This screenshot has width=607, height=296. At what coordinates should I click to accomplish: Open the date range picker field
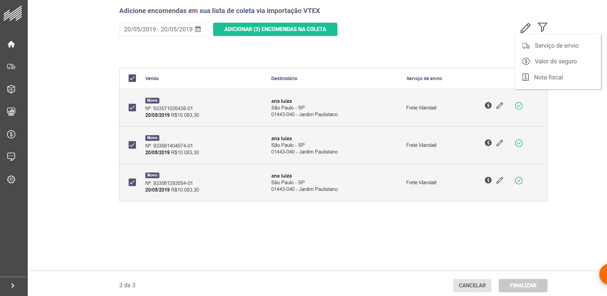point(162,29)
